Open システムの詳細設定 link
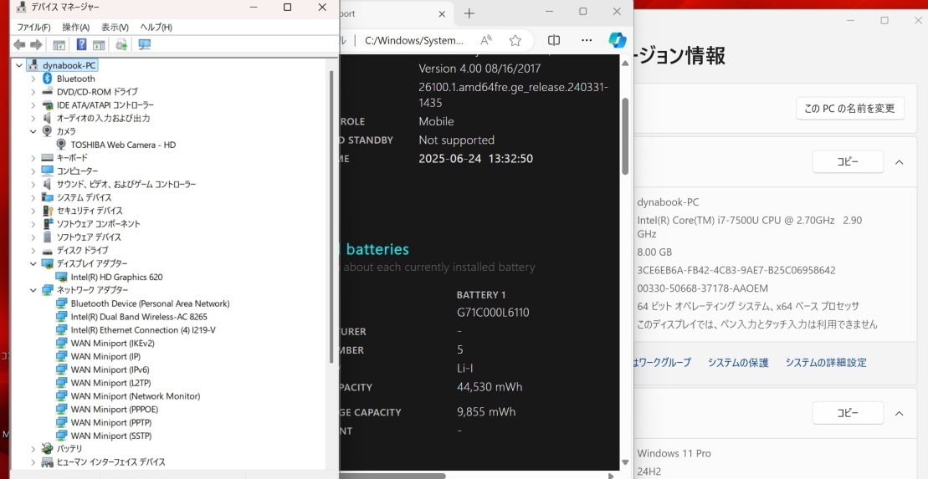The width and height of the screenshot is (928, 479). (826, 363)
